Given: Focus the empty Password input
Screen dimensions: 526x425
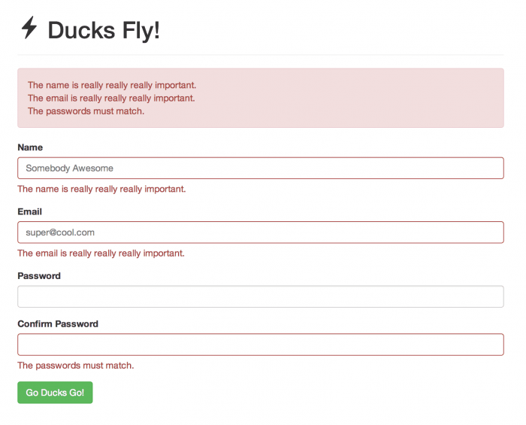Looking at the screenshot, I should (x=260, y=296).
